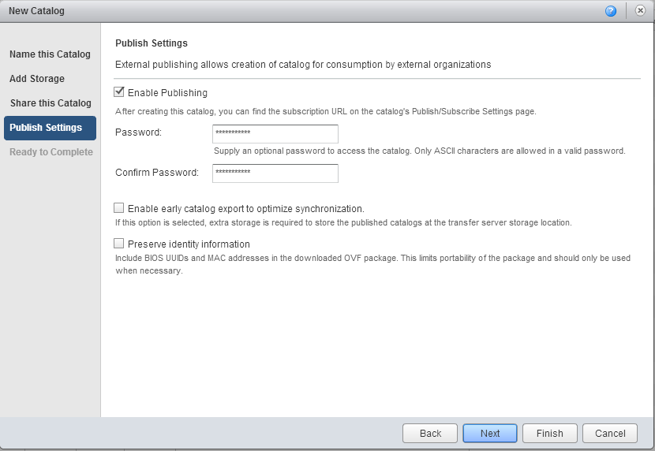Uncheck the Enable Publishing checkbox
Image resolution: width=655 pixels, height=451 pixels.
pyautogui.click(x=119, y=92)
